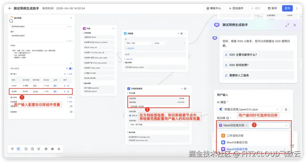Screen dimensions: 306x163
Task: Click suggested question XXX 主要功能有什么?
Action: click(258, 55)
